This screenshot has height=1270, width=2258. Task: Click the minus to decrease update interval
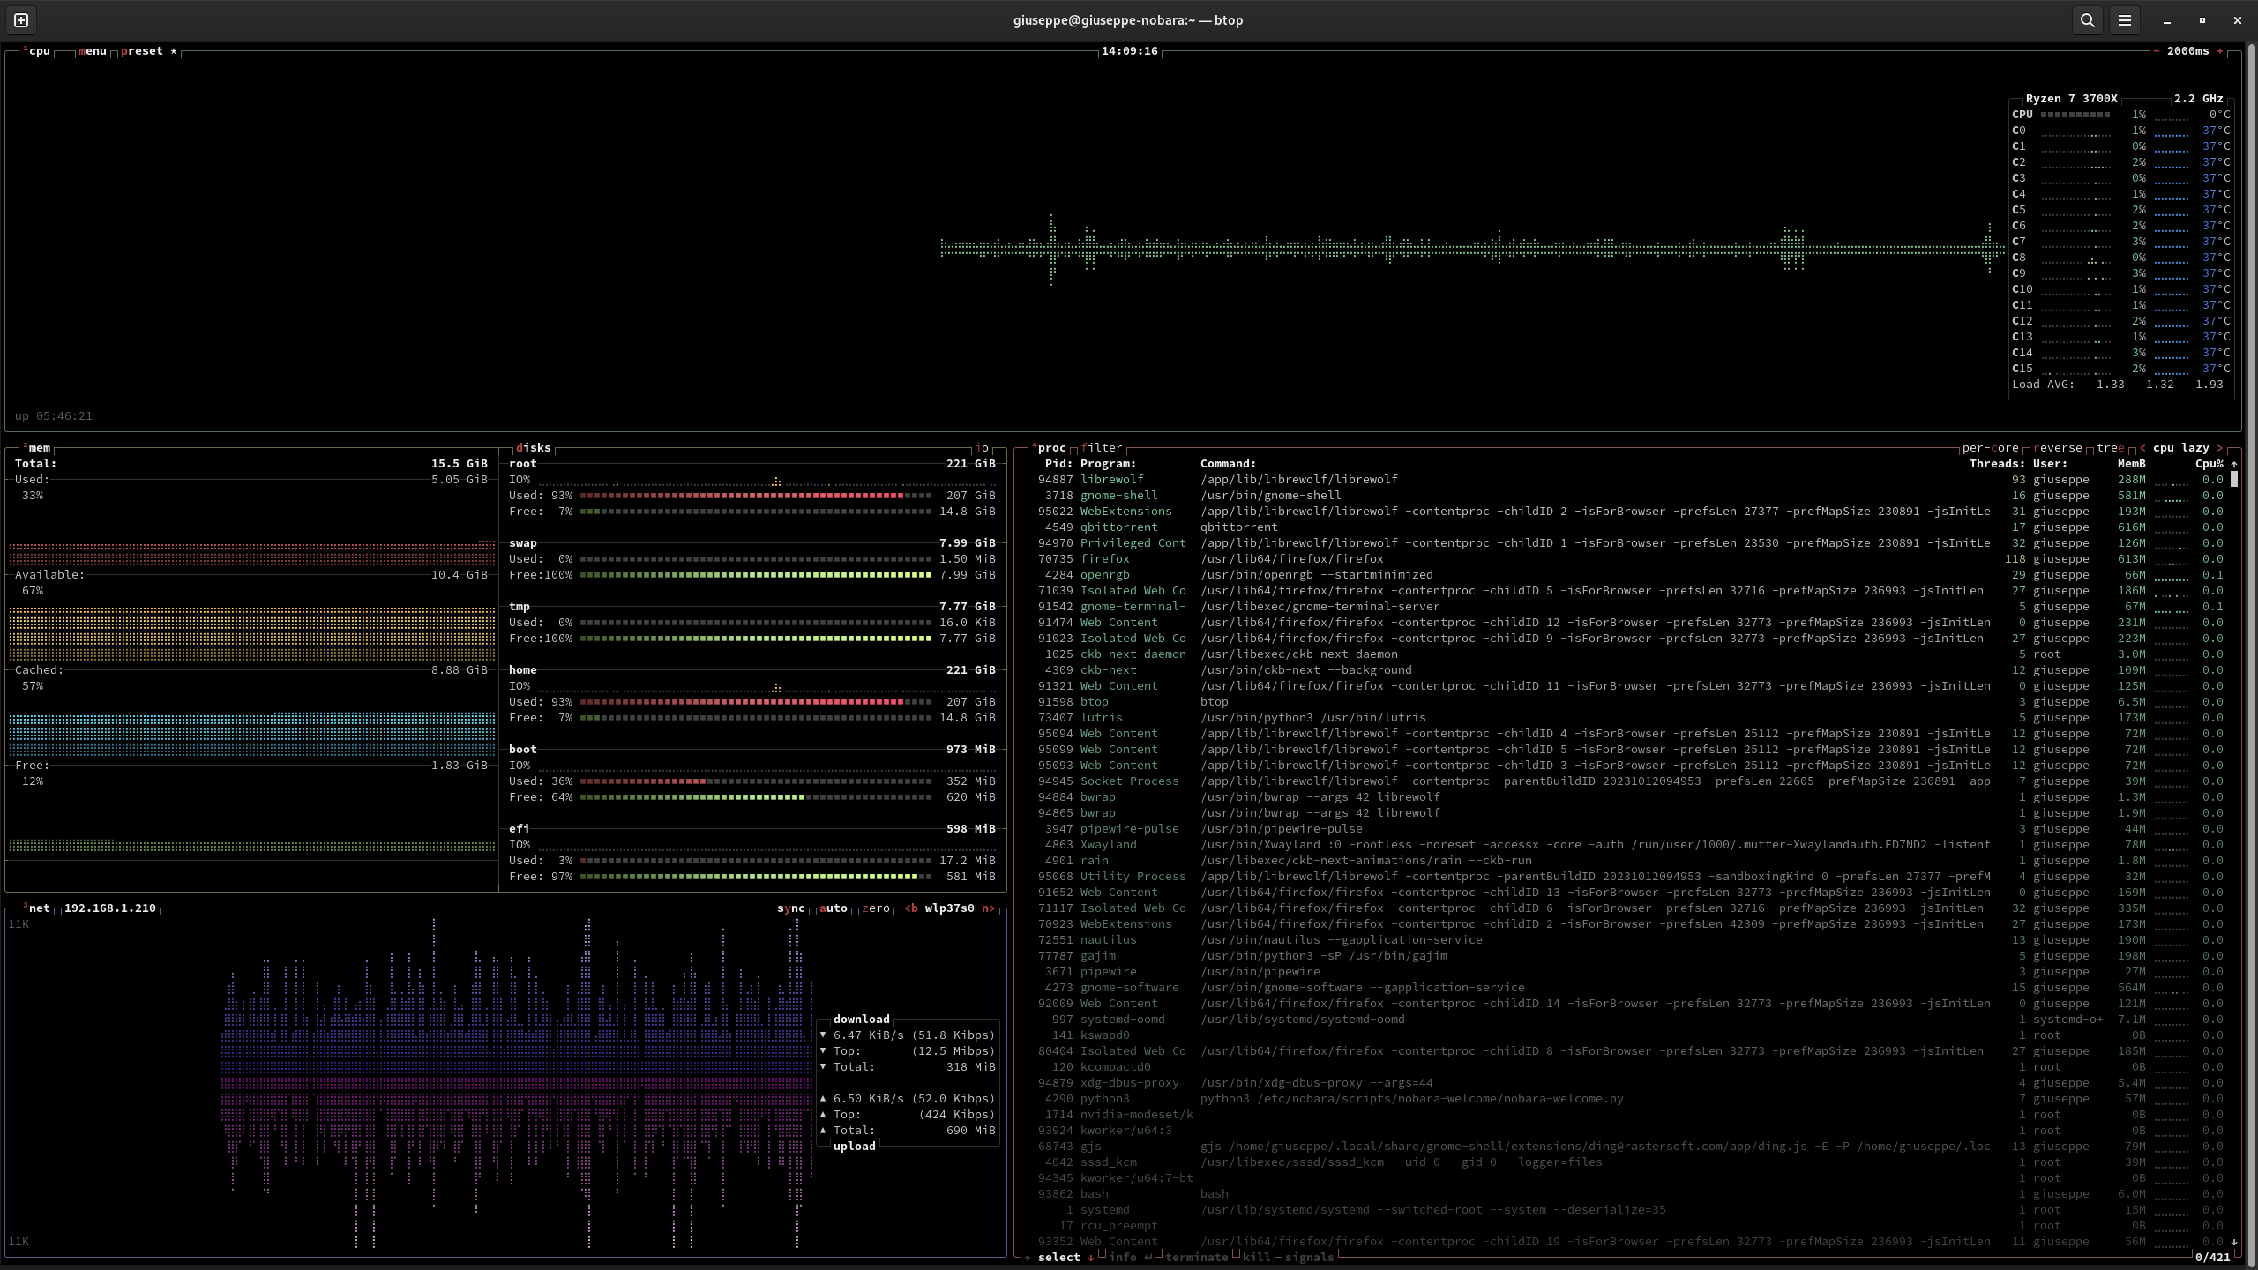point(2157,51)
